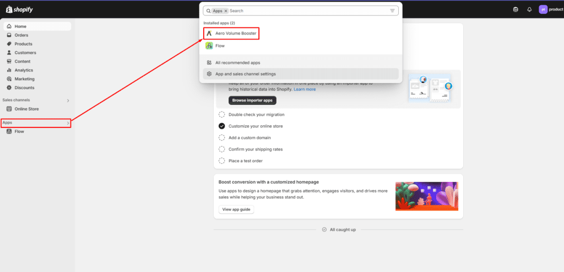Open Add a custom domain task

click(x=250, y=138)
